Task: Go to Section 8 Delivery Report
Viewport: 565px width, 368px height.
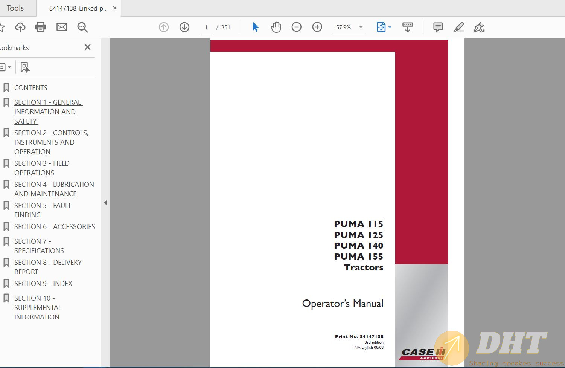Action: click(48, 267)
